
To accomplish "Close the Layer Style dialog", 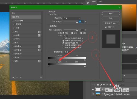I will pyautogui.click(x=119, y=7).
